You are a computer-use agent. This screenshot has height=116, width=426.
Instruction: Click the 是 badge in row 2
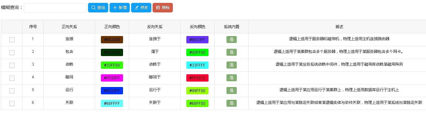pyautogui.click(x=232, y=52)
